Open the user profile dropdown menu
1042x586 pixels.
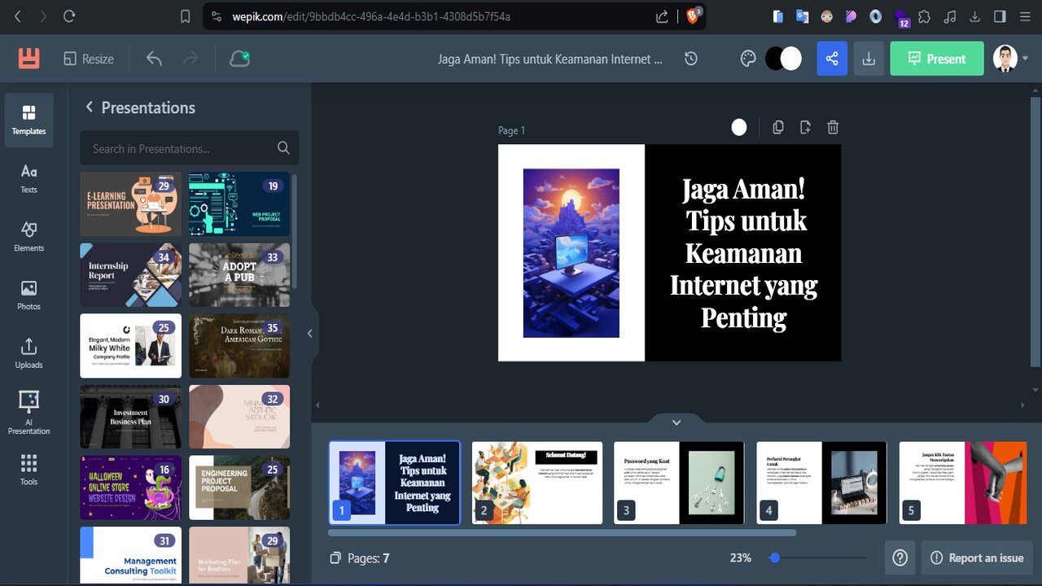click(1010, 59)
